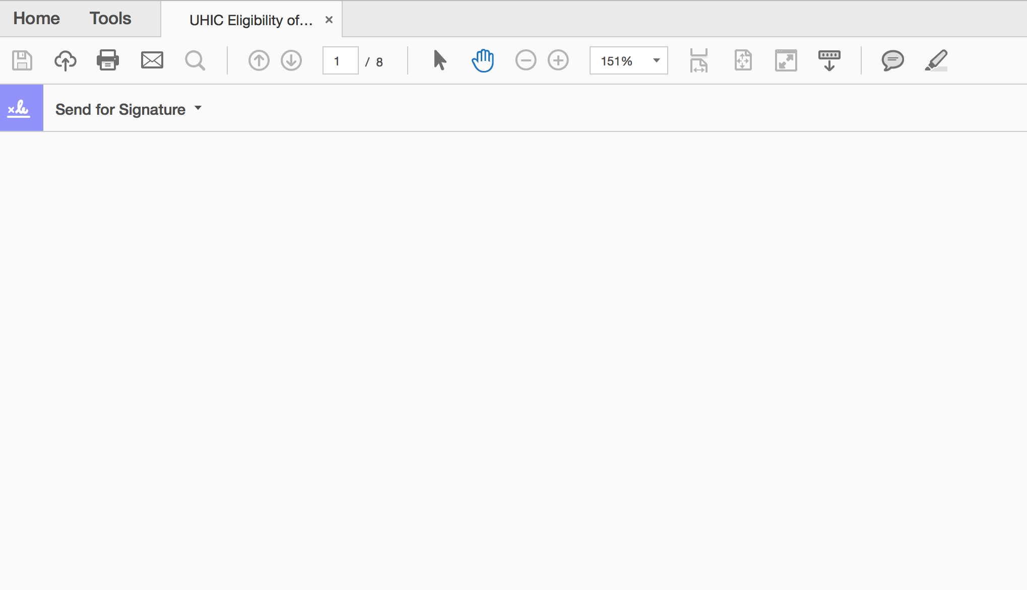
Task: Click the Comment annotation icon
Action: tap(890, 60)
